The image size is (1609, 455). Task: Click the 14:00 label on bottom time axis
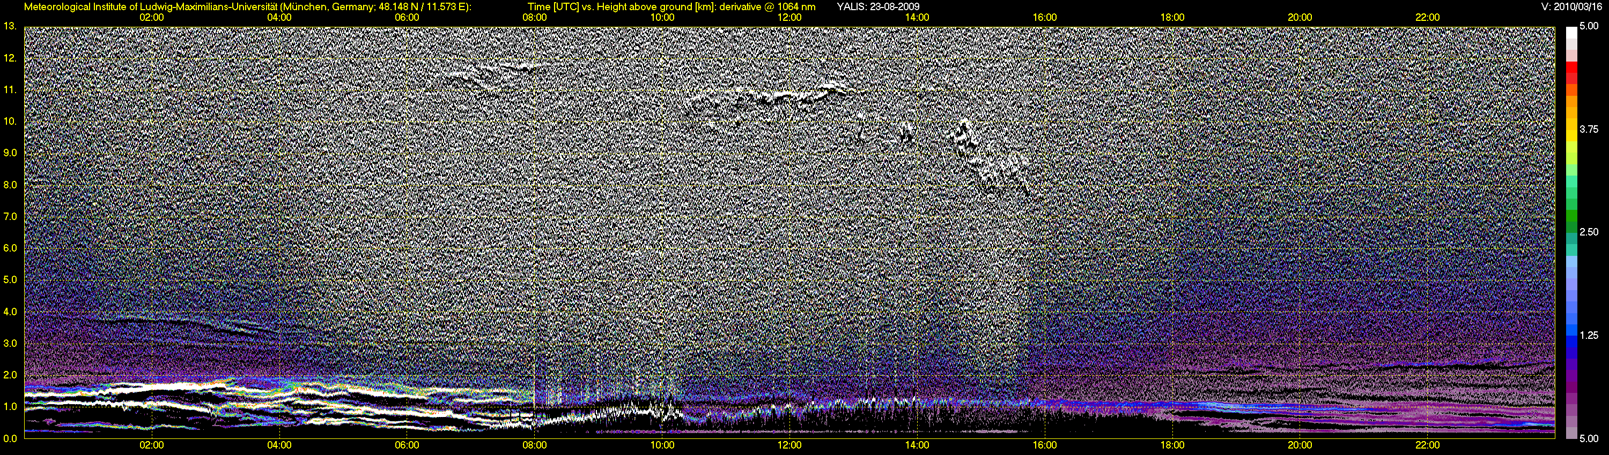click(x=917, y=445)
